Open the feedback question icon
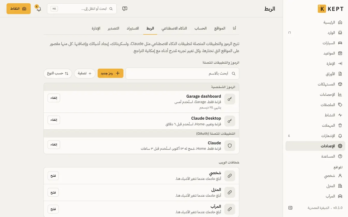The image size is (348, 217). coord(125,9)
